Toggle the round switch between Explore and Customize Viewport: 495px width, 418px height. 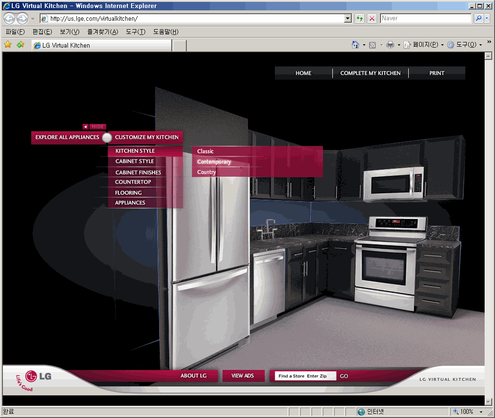pos(107,138)
